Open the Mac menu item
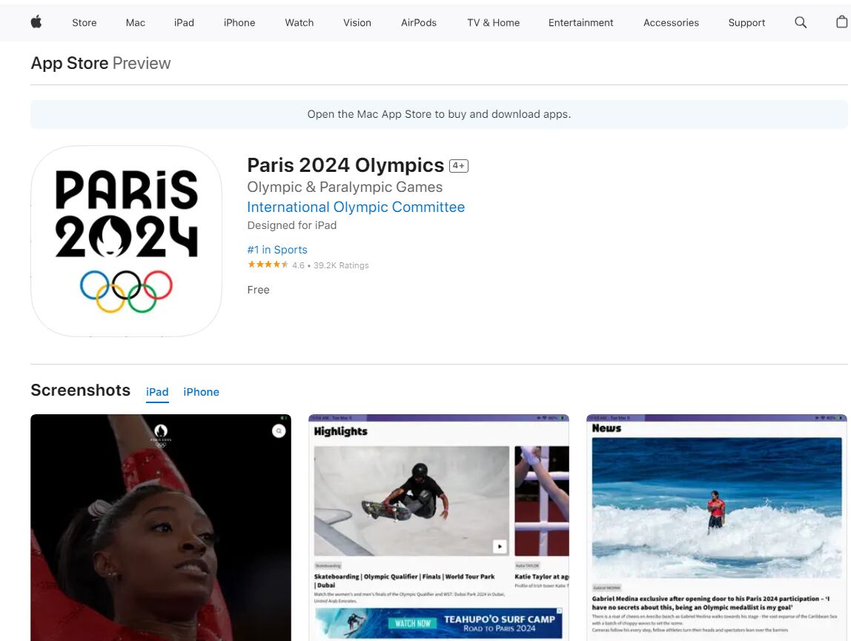The image size is (851, 641). (135, 23)
